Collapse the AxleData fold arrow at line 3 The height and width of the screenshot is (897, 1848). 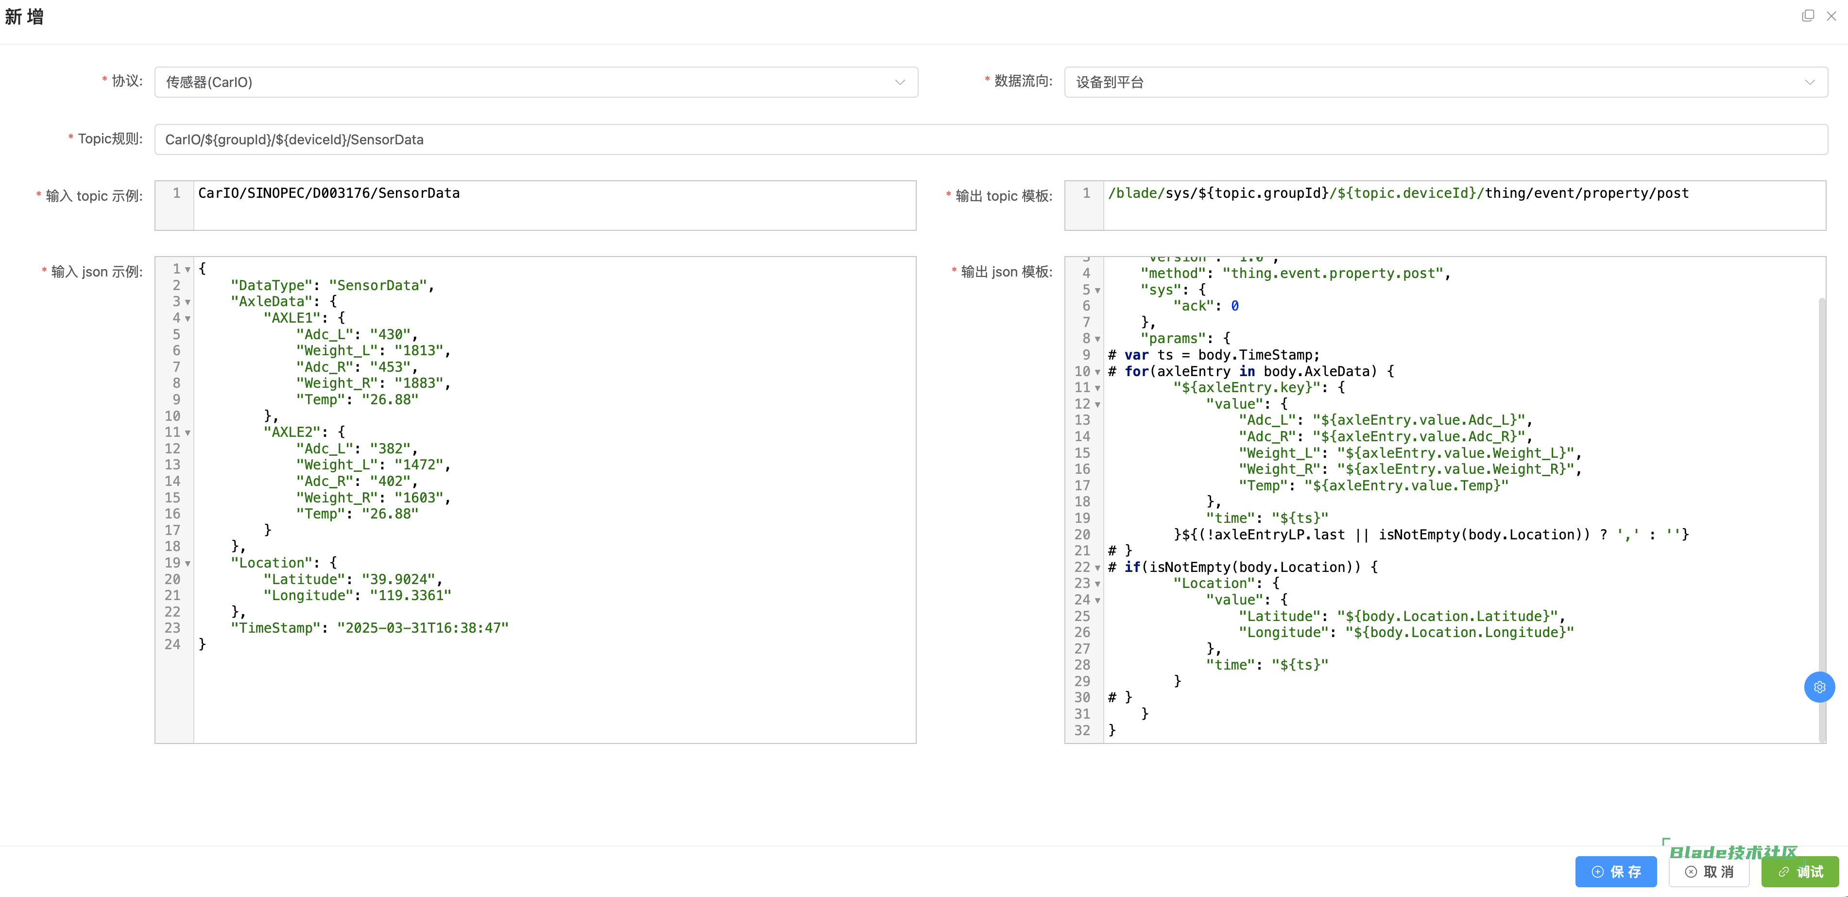click(x=188, y=302)
